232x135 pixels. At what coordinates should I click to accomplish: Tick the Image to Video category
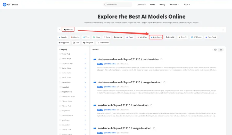pos(60,92)
